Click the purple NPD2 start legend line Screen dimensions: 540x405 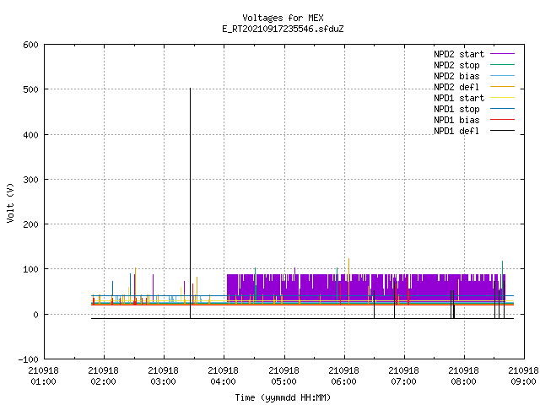tap(502, 54)
